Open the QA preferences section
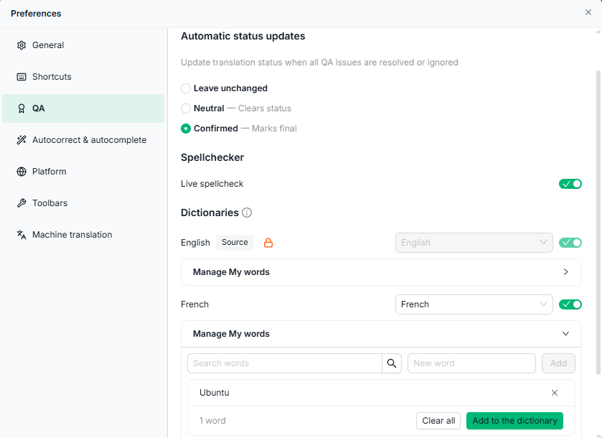The height and width of the screenshot is (438, 602). click(x=83, y=108)
